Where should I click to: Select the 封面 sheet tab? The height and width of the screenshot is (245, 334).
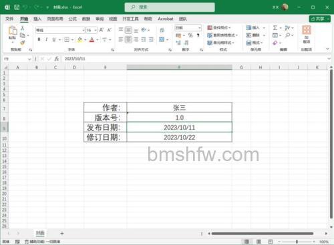[x=40, y=233]
